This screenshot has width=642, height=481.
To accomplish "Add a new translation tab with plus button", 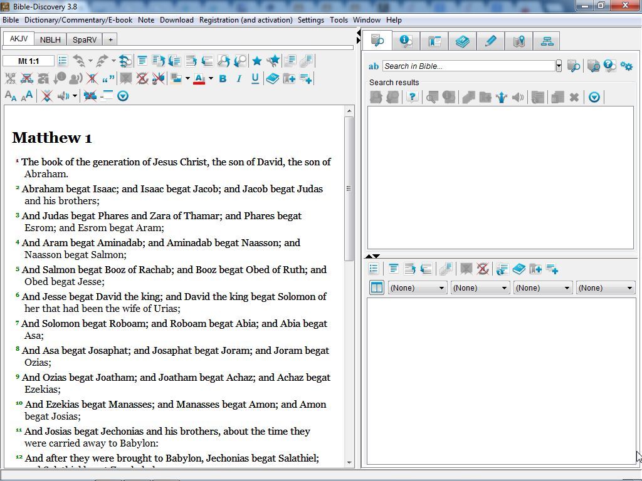I will pos(110,39).
